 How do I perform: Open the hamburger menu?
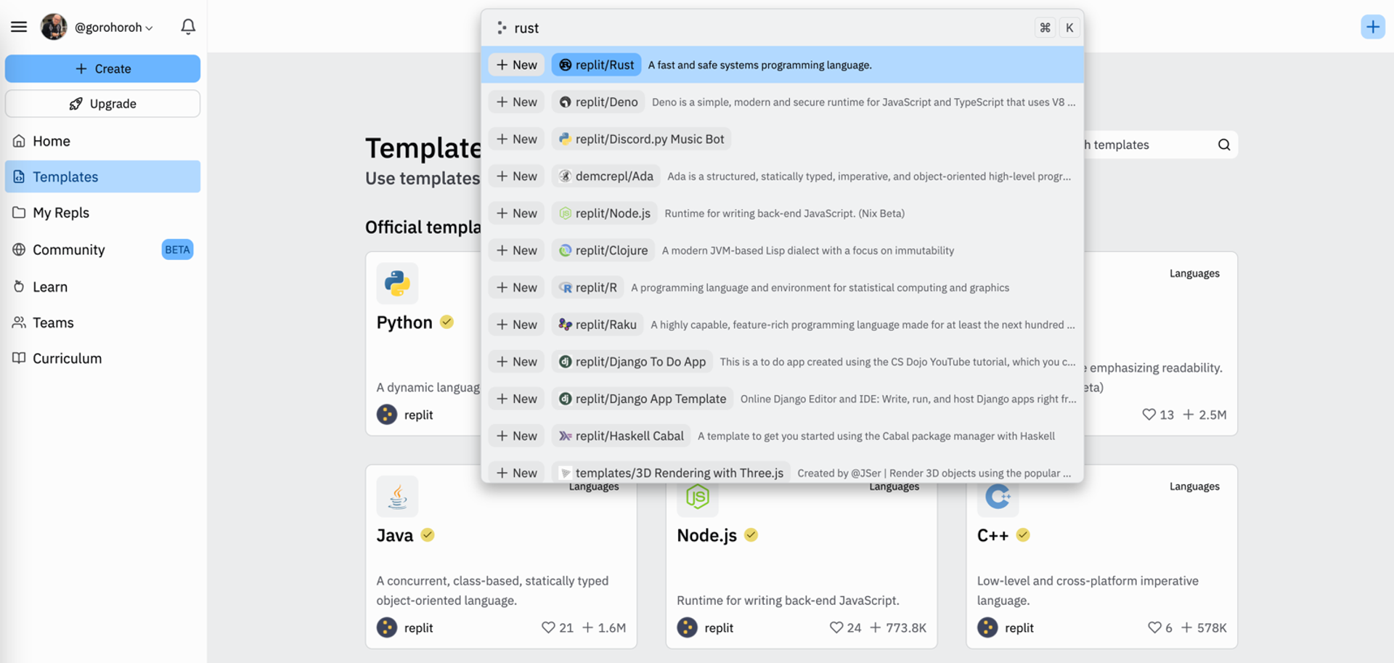[x=19, y=26]
